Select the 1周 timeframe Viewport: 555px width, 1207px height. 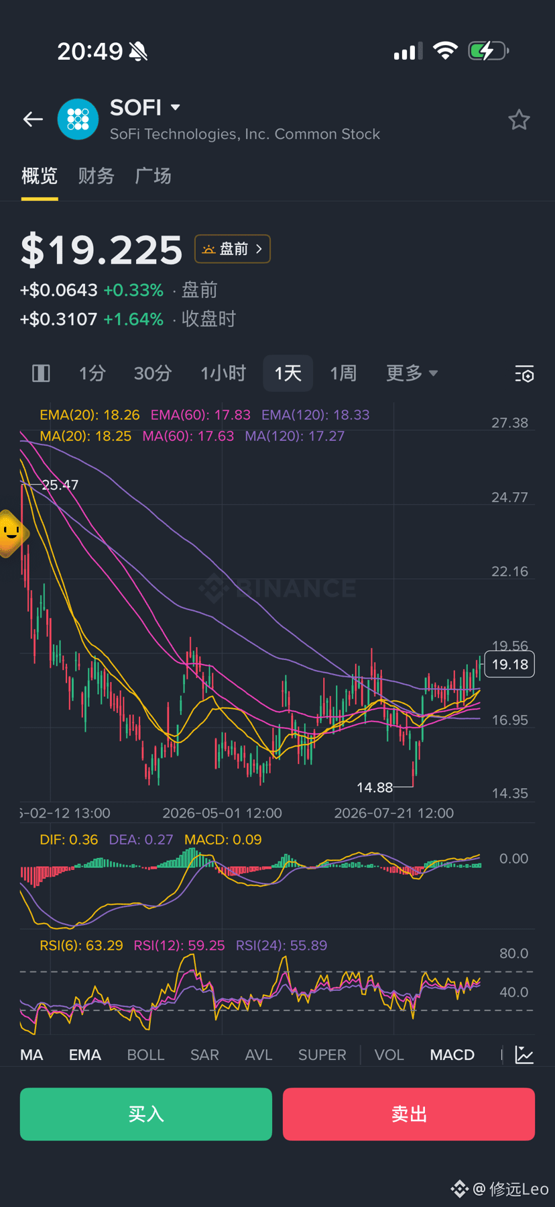click(x=343, y=373)
